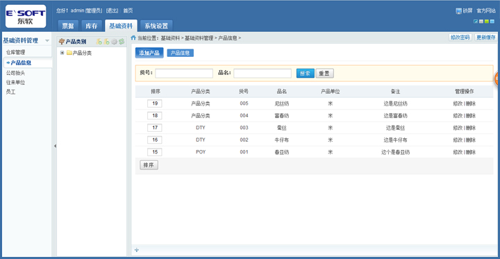
Task: Click the signpost icon next to 产品类别
Action: tap(62, 42)
